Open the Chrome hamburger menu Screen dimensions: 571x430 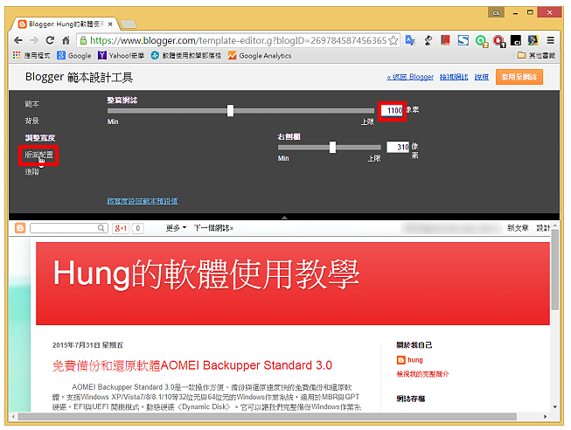[550, 40]
